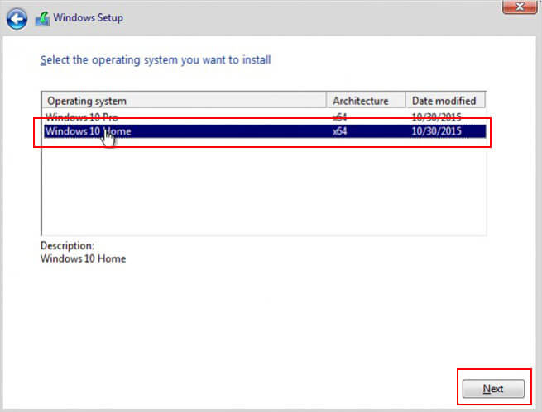Click x64 in the Windows 10 Pro row

point(339,117)
